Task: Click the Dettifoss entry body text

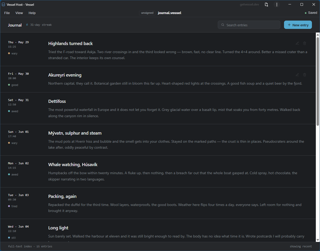Action: [x=174, y=113]
